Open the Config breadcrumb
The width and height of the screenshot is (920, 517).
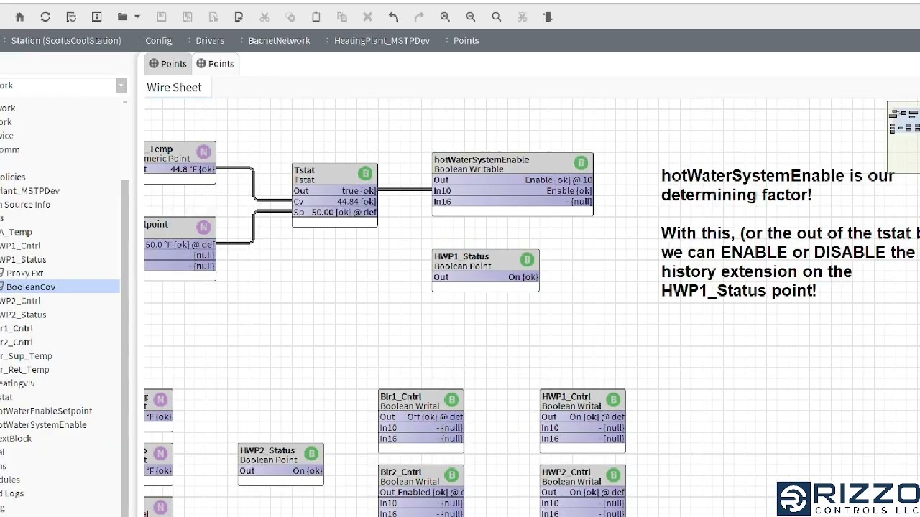[159, 40]
